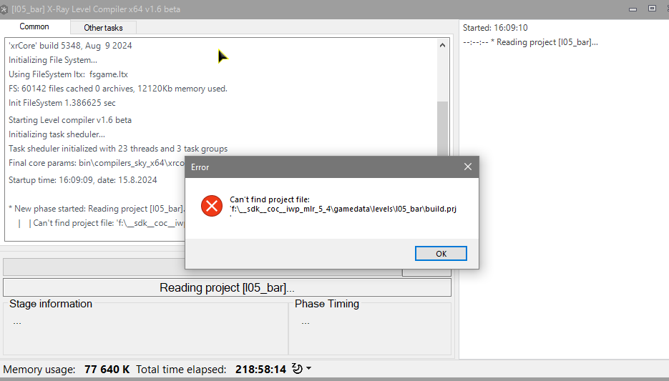The width and height of the screenshot is (669, 381).
Task: Click the Phase Timing panel
Action: click(x=370, y=328)
